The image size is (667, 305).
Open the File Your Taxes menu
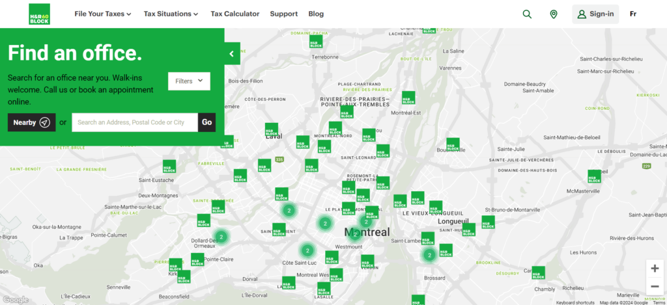pyautogui.click(x=103, y=14)
